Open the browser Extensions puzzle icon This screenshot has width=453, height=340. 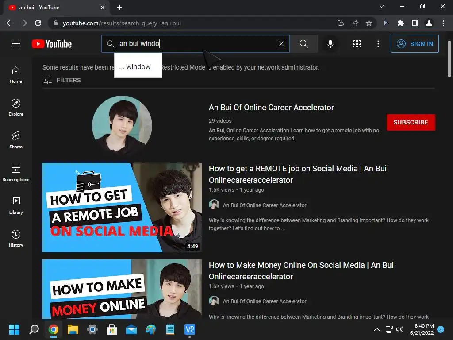pos(400,23)
